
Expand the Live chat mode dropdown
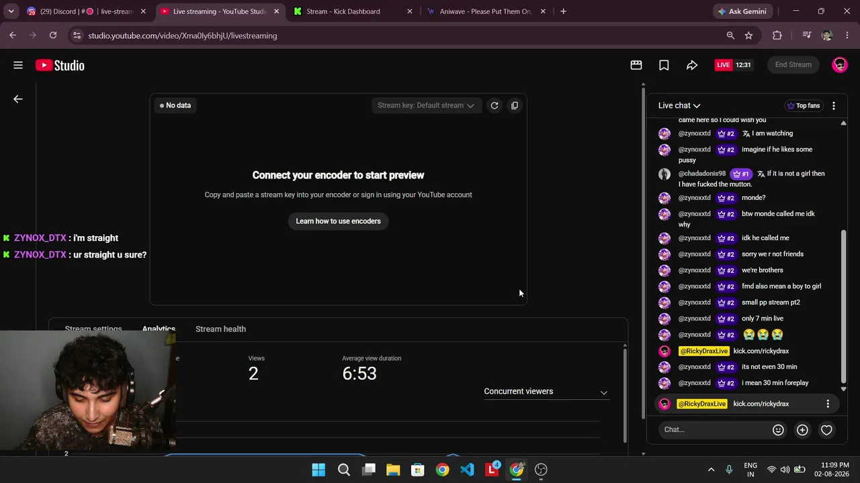[x=679, y=106]
